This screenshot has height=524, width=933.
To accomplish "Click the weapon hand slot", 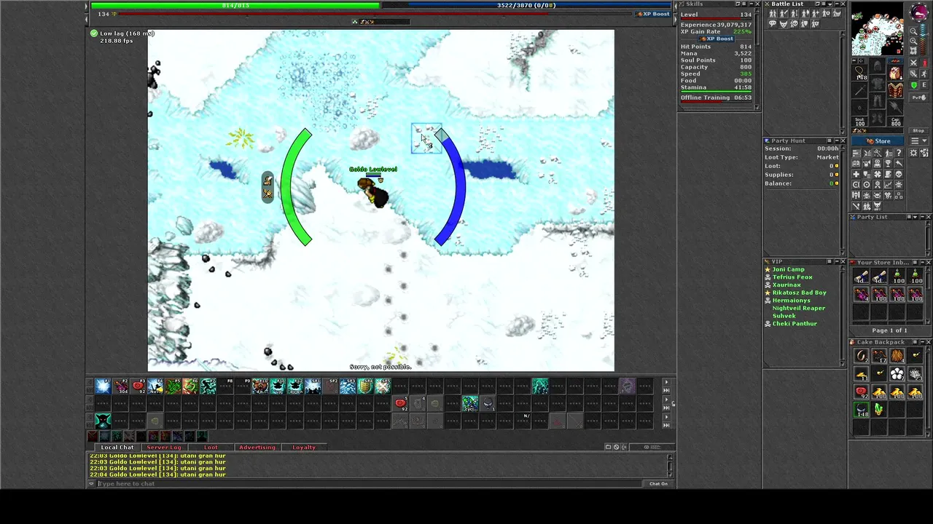I will pos(859,90).
